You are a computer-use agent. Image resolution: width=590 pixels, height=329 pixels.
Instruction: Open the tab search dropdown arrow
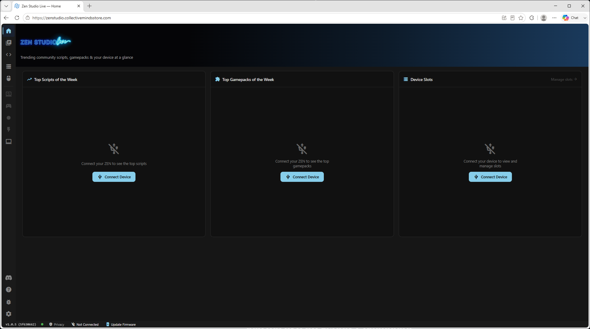(x=6, y=6)
